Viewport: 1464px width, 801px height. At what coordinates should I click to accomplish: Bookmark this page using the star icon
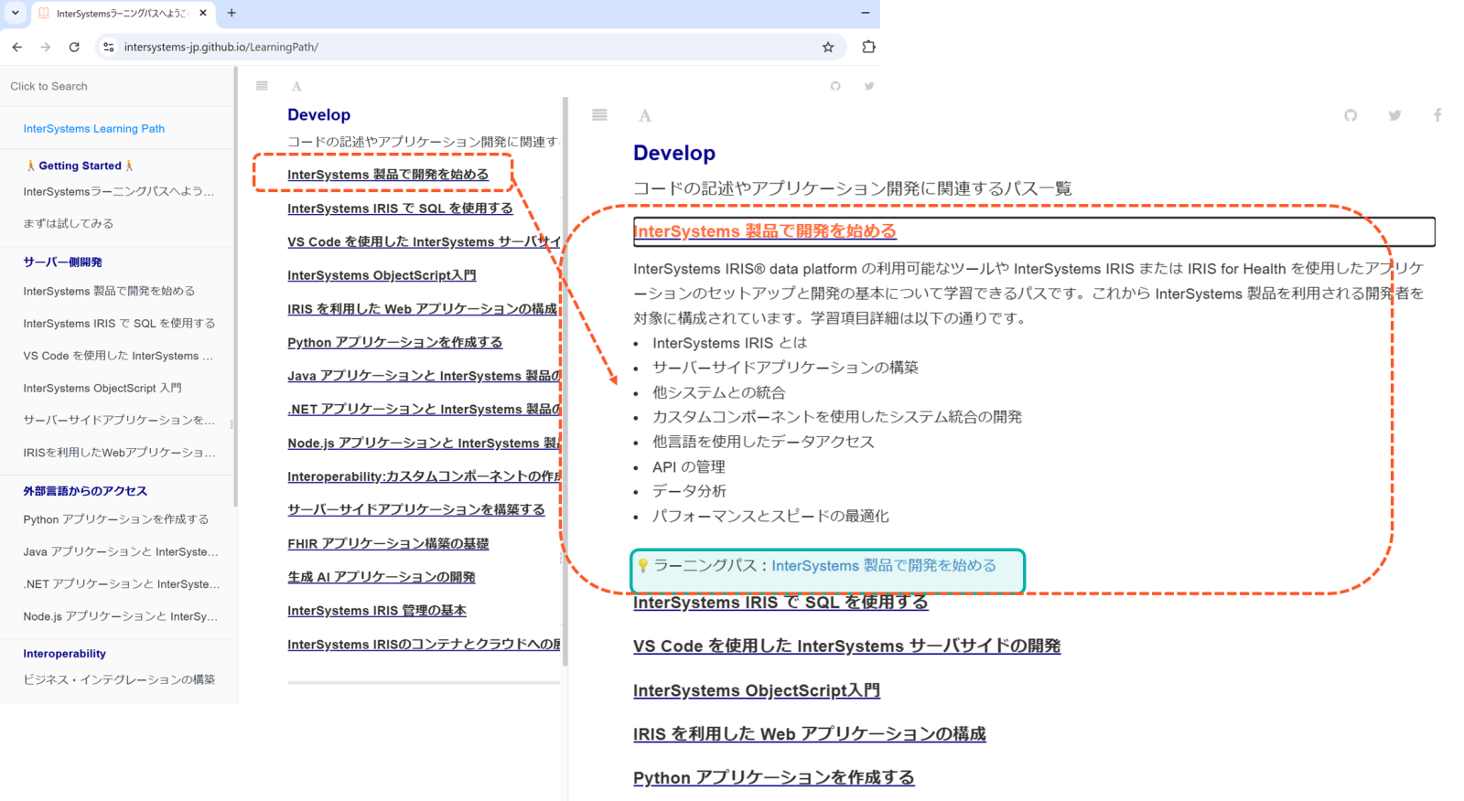(x=828, y=47)
